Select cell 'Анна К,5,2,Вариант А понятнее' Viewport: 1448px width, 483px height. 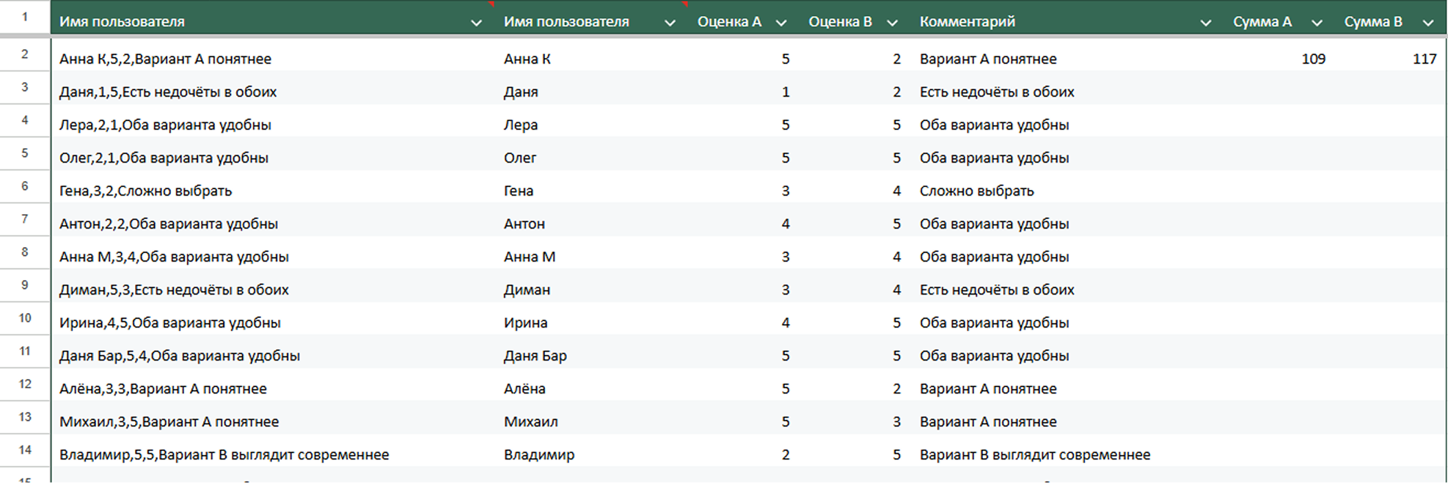165,59
